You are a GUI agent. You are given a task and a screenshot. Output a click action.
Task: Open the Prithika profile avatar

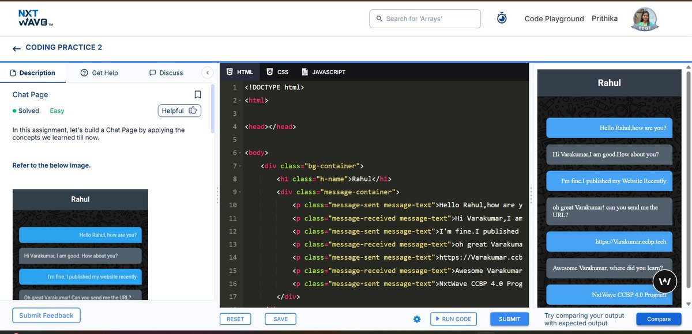pyautogui.click(x=645, y=19)
